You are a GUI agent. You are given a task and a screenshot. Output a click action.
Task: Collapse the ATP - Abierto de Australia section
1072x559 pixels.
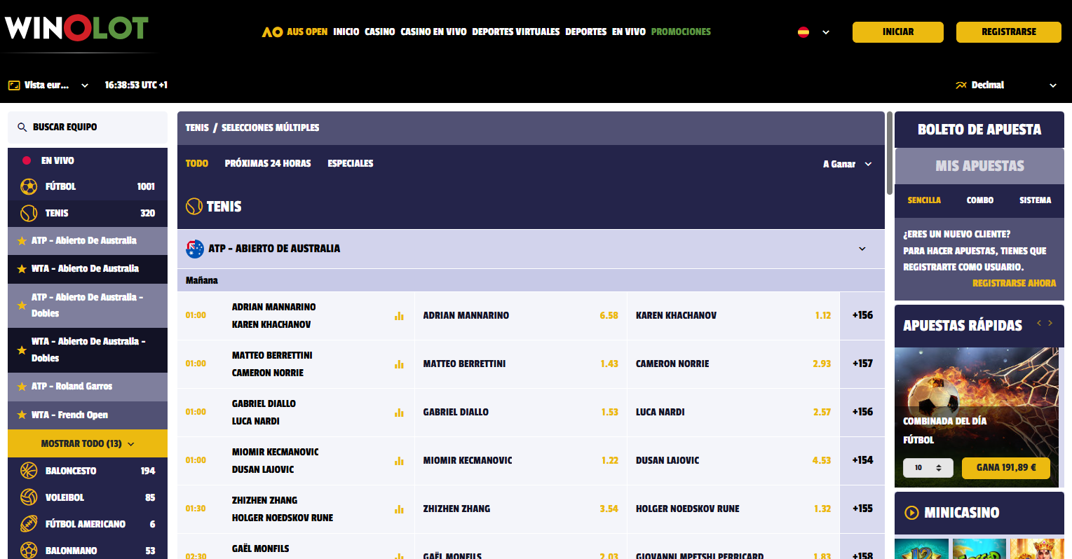[x=862, y=249]
